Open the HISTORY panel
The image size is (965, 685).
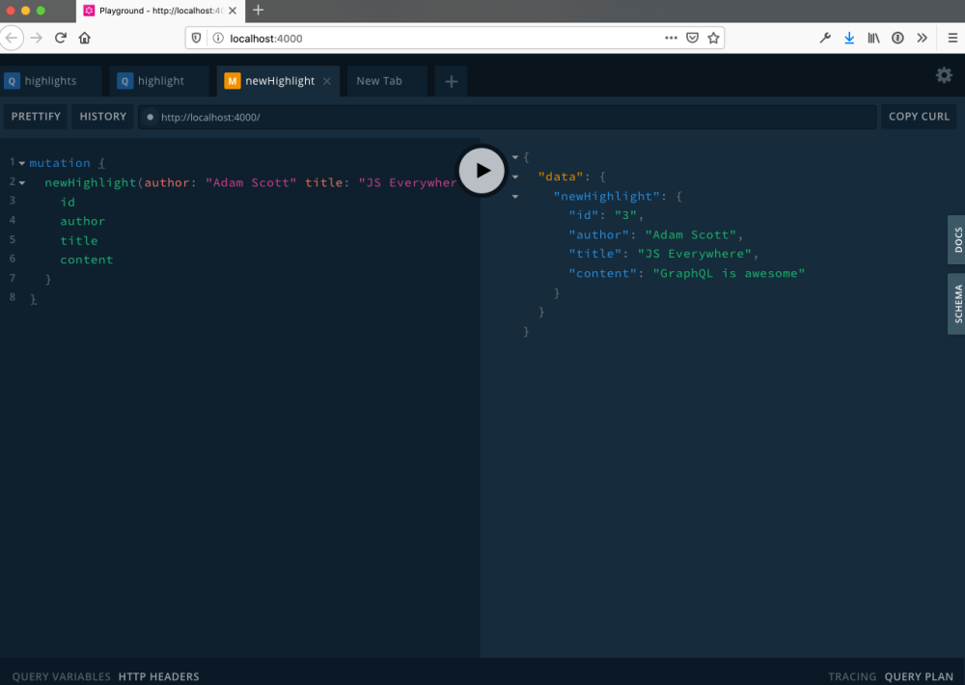pyautogui.click(x=102, y=116)
